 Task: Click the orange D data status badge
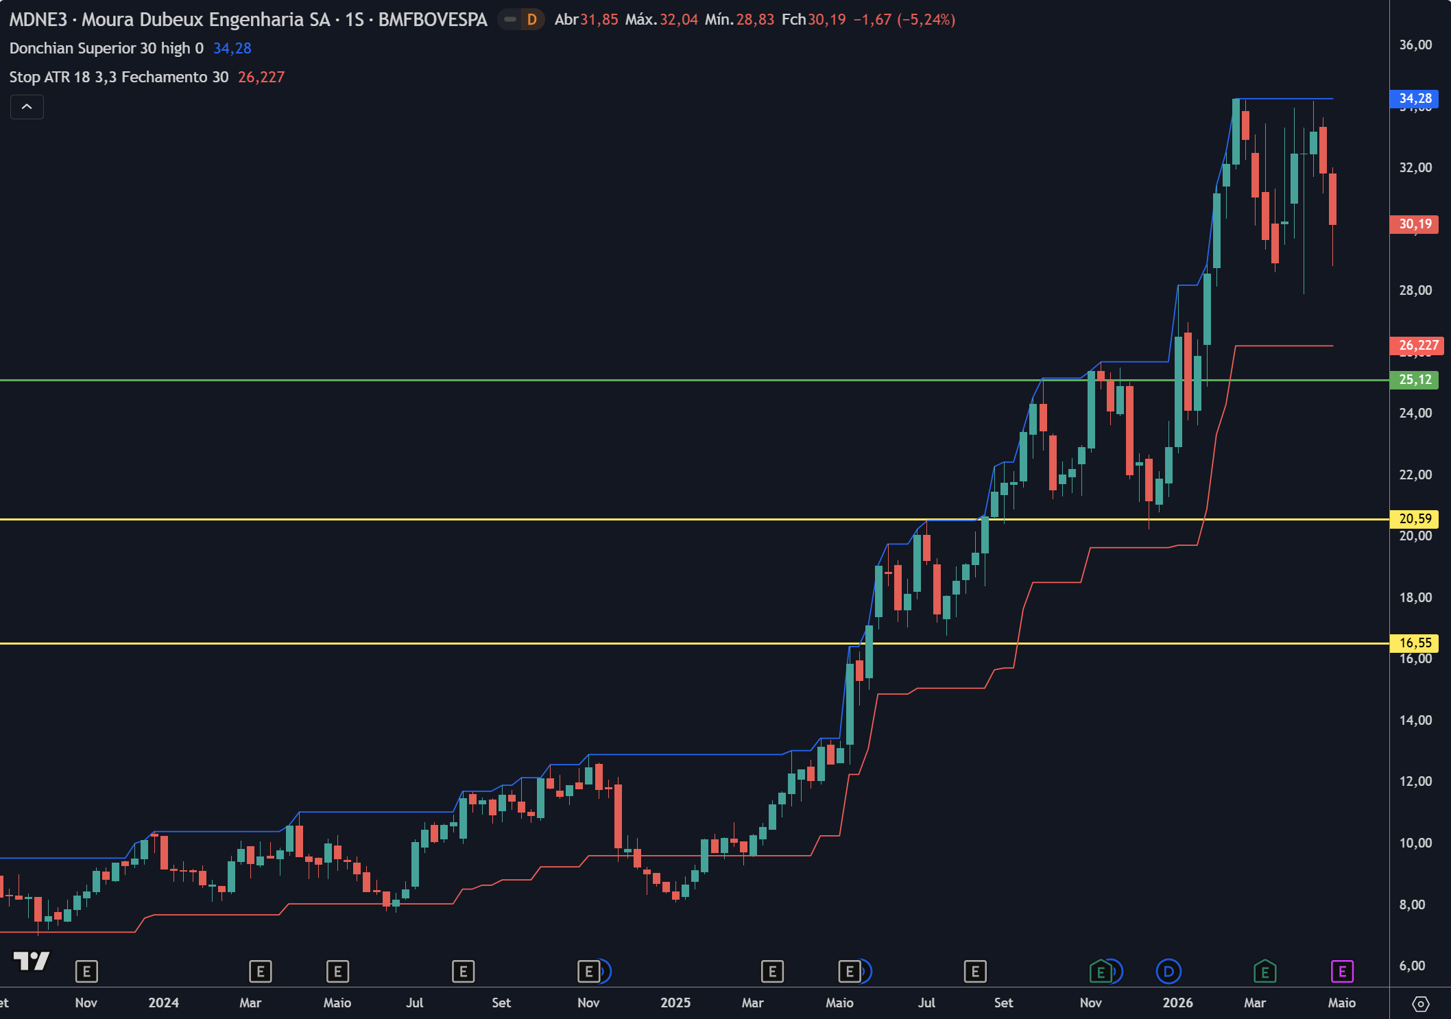(532, 20)
